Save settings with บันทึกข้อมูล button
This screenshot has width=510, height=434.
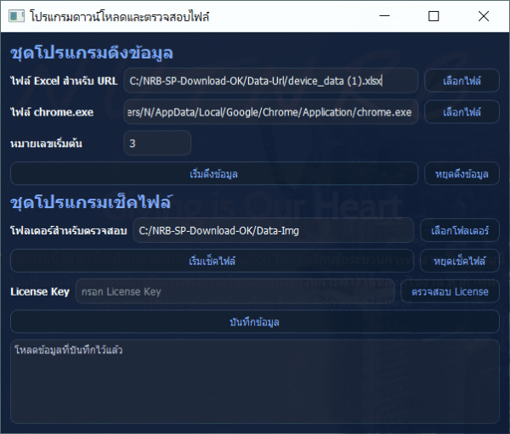click(254, 322)
